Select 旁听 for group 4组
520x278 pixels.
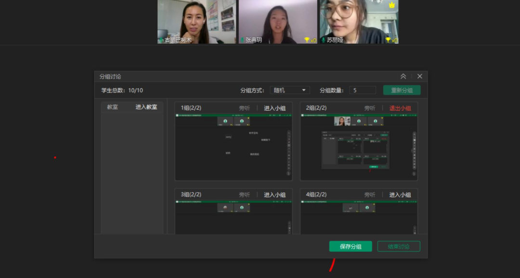click(370, 195)
